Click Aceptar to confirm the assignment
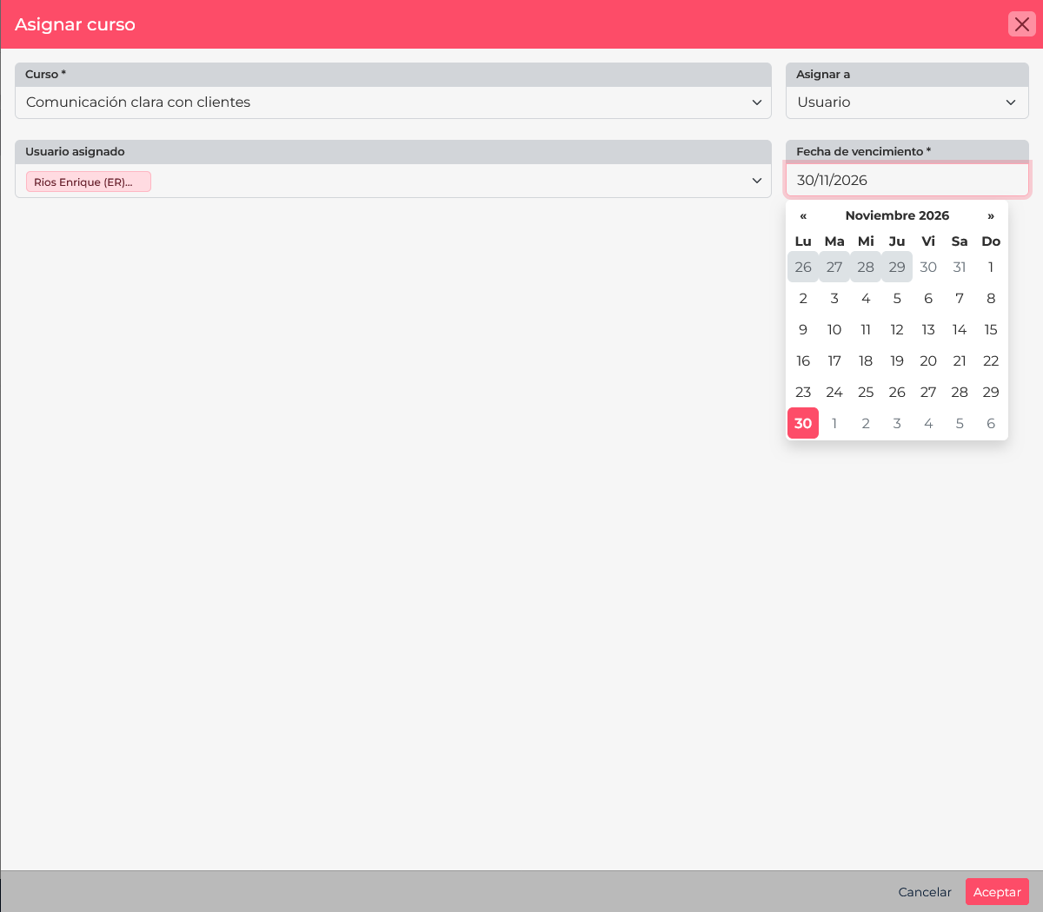This screenshot has height=912, width=1043. point(997,892)
